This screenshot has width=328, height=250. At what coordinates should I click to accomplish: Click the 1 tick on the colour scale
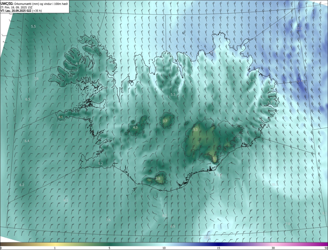pos(55,248)
